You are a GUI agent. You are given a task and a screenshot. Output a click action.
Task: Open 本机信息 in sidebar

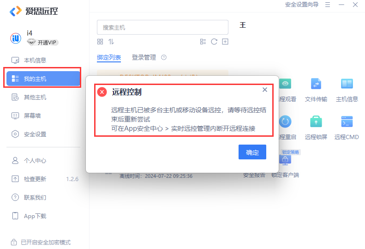click(x=29, y=61)
